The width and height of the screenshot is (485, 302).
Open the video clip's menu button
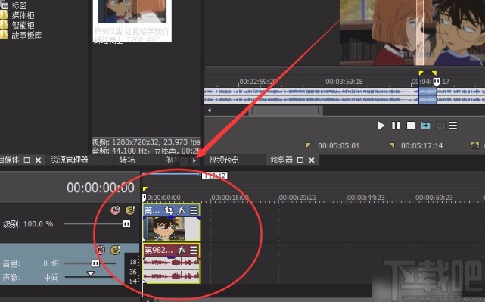(x=194, y=210)
